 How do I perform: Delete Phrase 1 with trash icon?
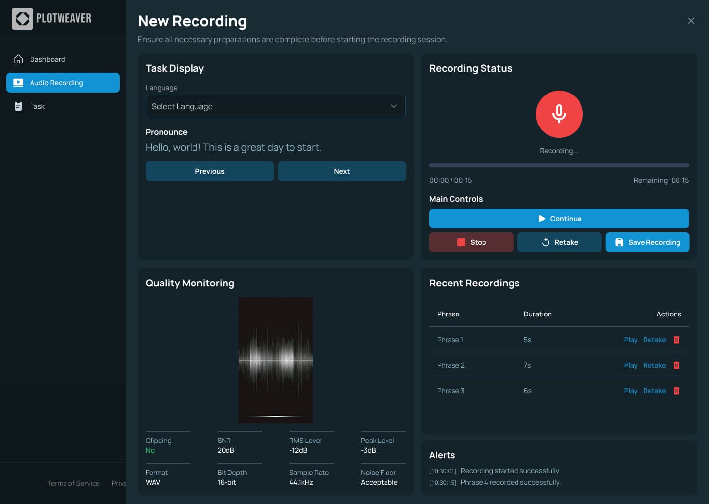[x=677, y=340]
